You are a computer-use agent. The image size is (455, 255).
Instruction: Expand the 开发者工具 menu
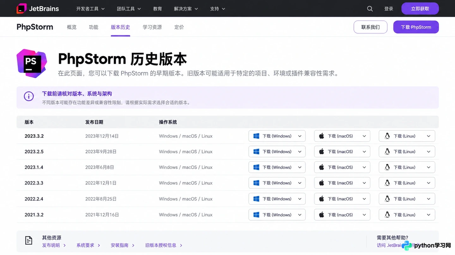(x=90, y=9)
